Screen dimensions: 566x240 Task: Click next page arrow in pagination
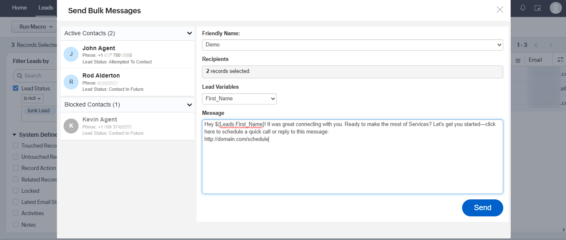click(x=551, y=45)
